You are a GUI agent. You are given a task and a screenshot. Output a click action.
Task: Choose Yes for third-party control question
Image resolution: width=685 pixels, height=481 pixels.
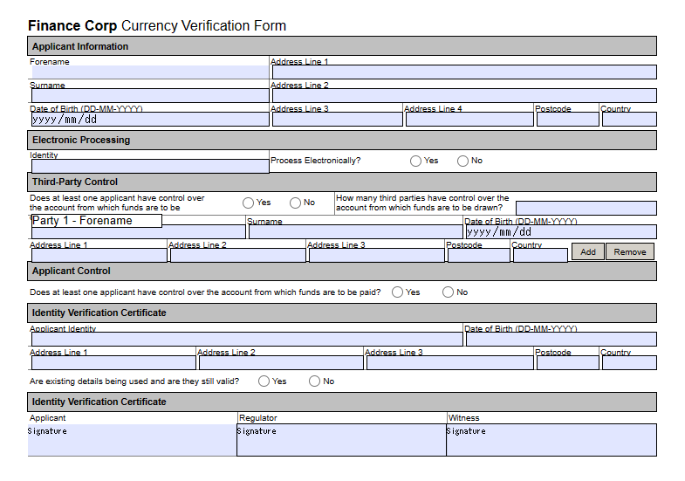248,203
